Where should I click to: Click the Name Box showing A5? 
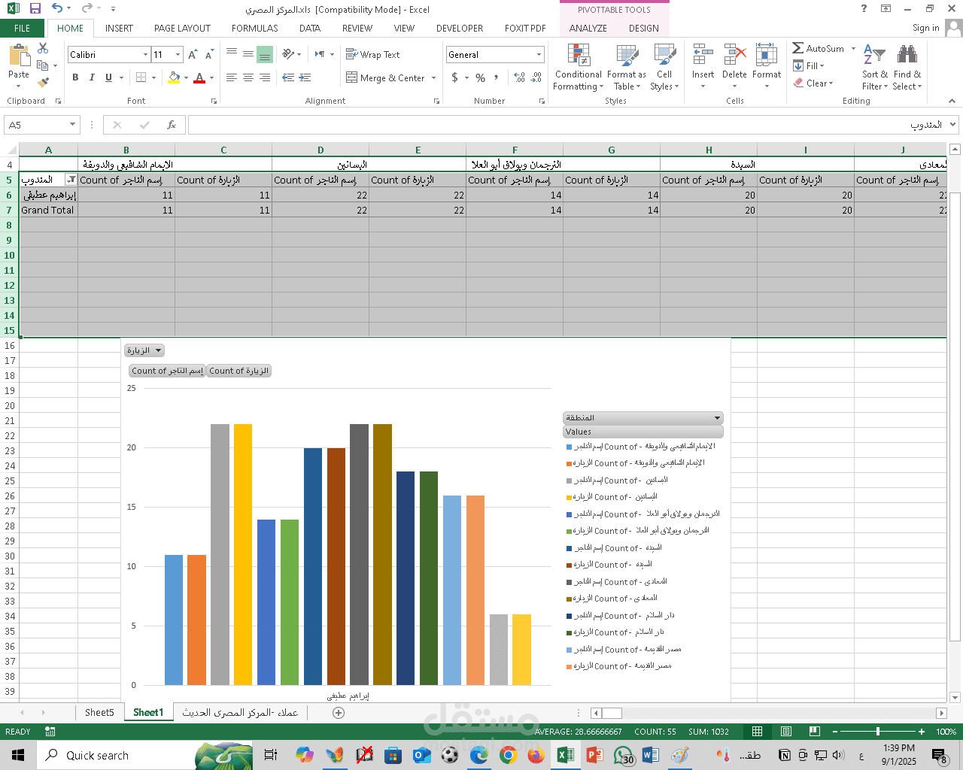36,125
